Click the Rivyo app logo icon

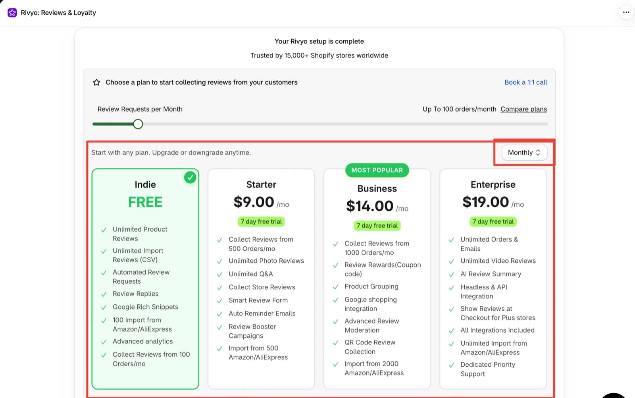pyautogui.click(x=12, y=13)
